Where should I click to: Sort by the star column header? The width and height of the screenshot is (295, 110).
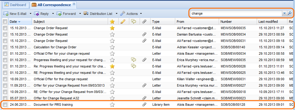(x=112, y=22)
